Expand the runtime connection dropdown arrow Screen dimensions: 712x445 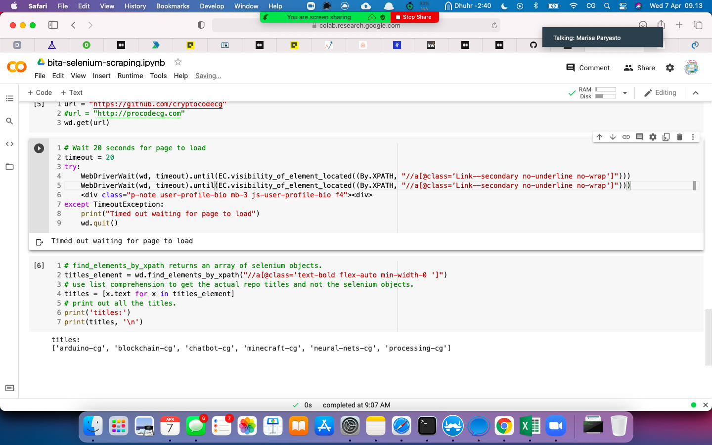click(625, 93)
